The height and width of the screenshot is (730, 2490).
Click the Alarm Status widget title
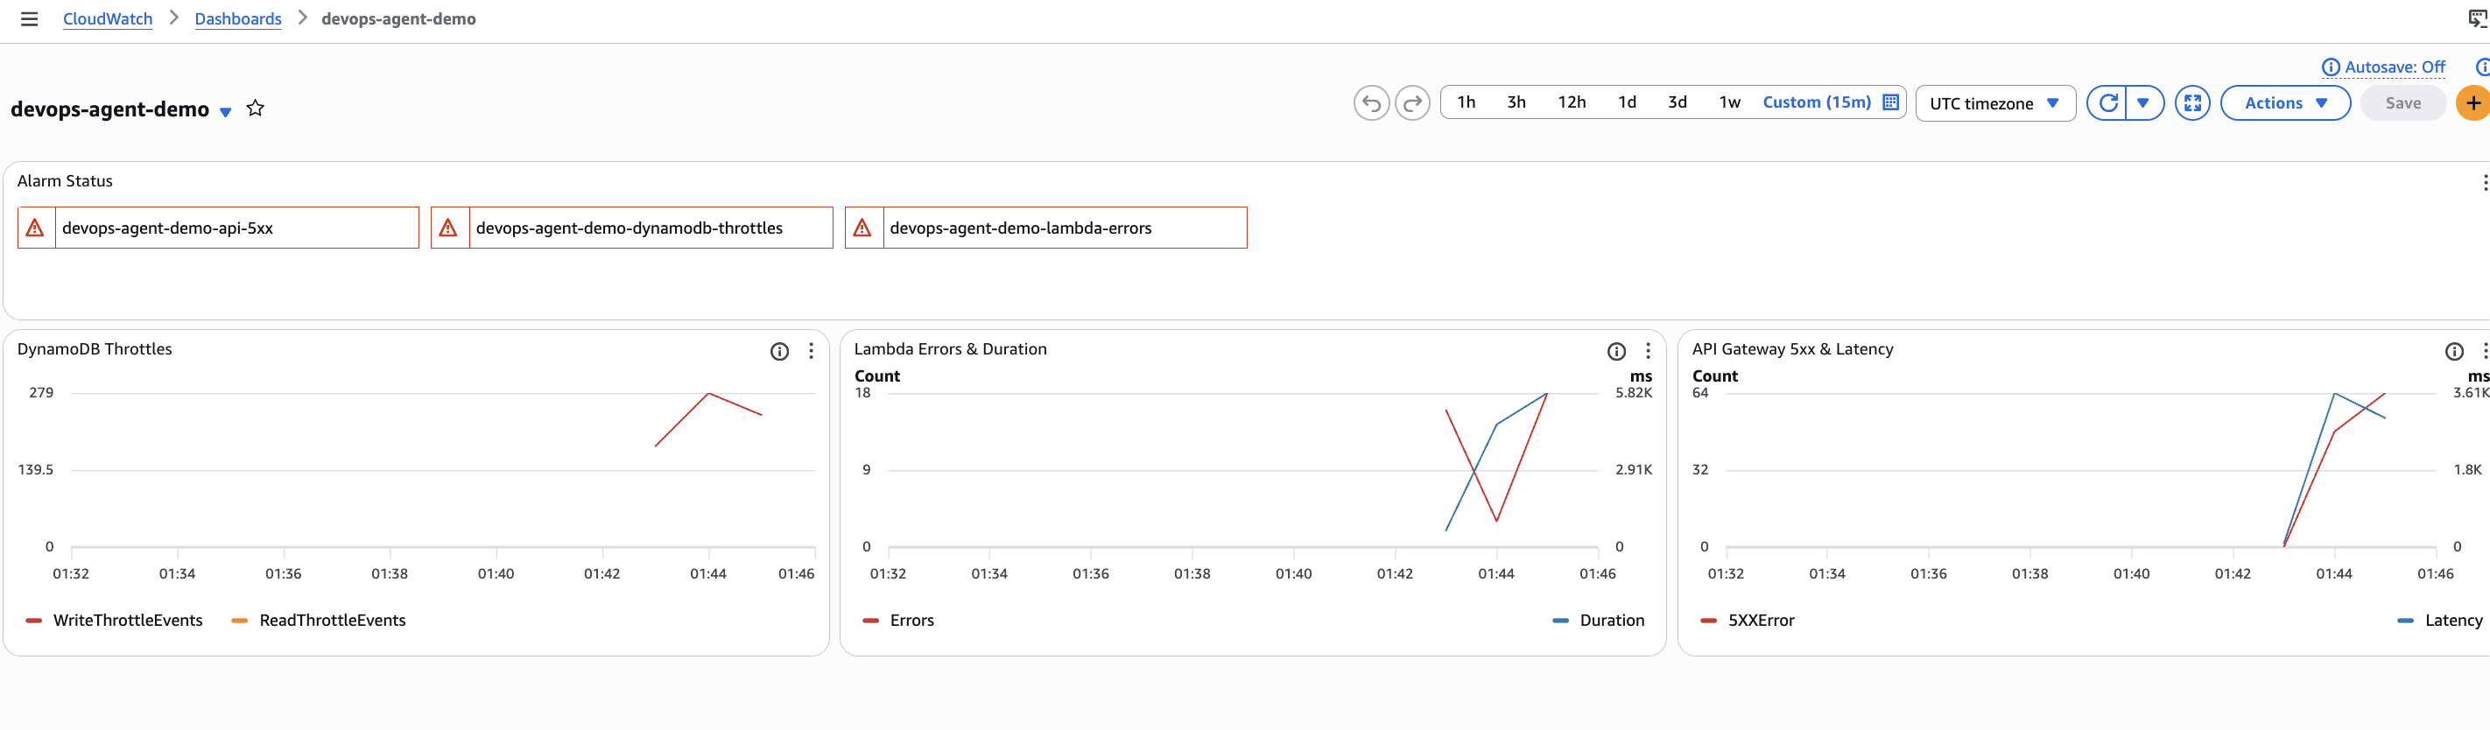pyautogui.click(x=65, y=181)
